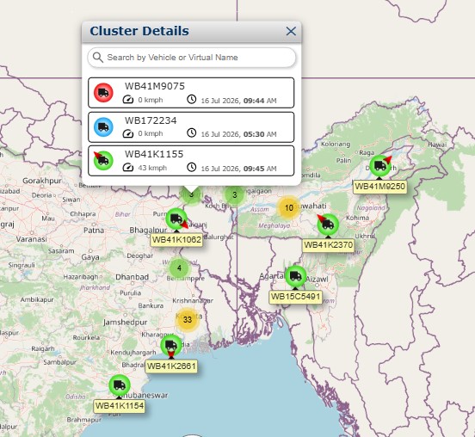Viewport: 475px width, 437px height.
Task: Click the WB41K1154 map label
Action: 120,406
